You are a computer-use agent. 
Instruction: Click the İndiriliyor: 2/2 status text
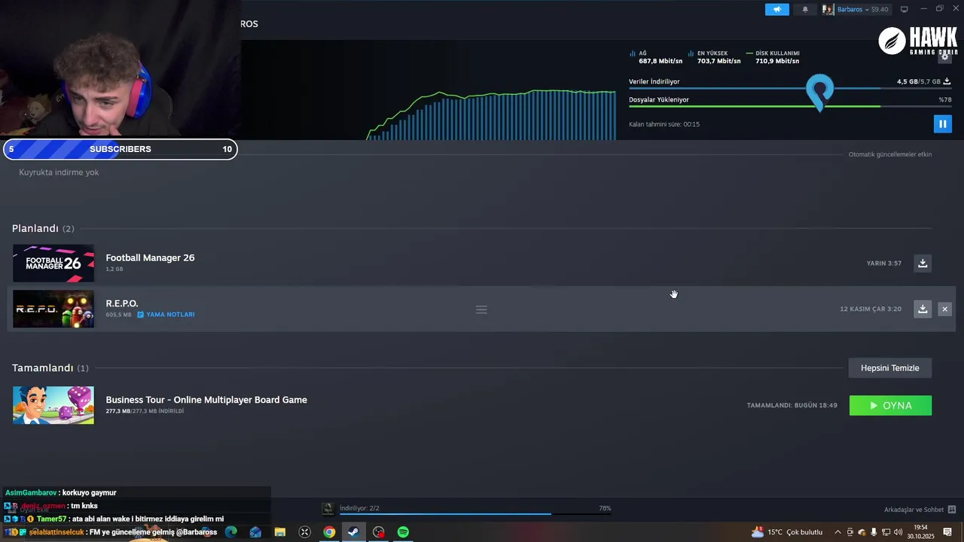tap(359, 508)
